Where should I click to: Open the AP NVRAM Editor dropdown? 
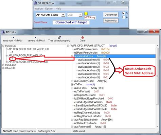pyautogui.click(x=63, y=15)
